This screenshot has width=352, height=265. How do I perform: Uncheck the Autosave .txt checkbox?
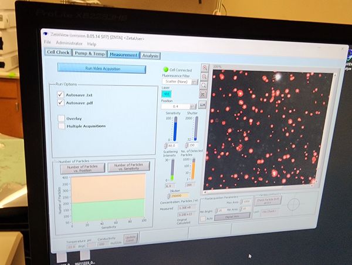tap(60, 94)
